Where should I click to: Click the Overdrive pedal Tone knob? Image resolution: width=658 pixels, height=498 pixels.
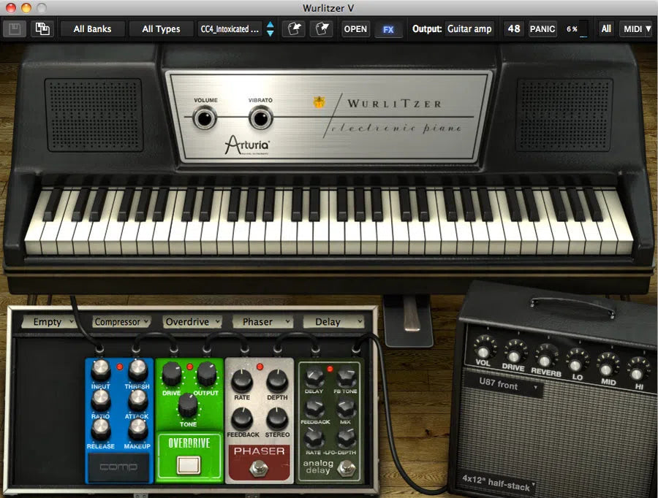click(x=189, y=405)
